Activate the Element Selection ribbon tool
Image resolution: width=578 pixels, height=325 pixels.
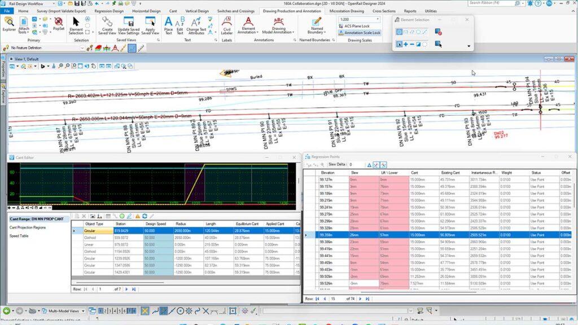point(76,26)
